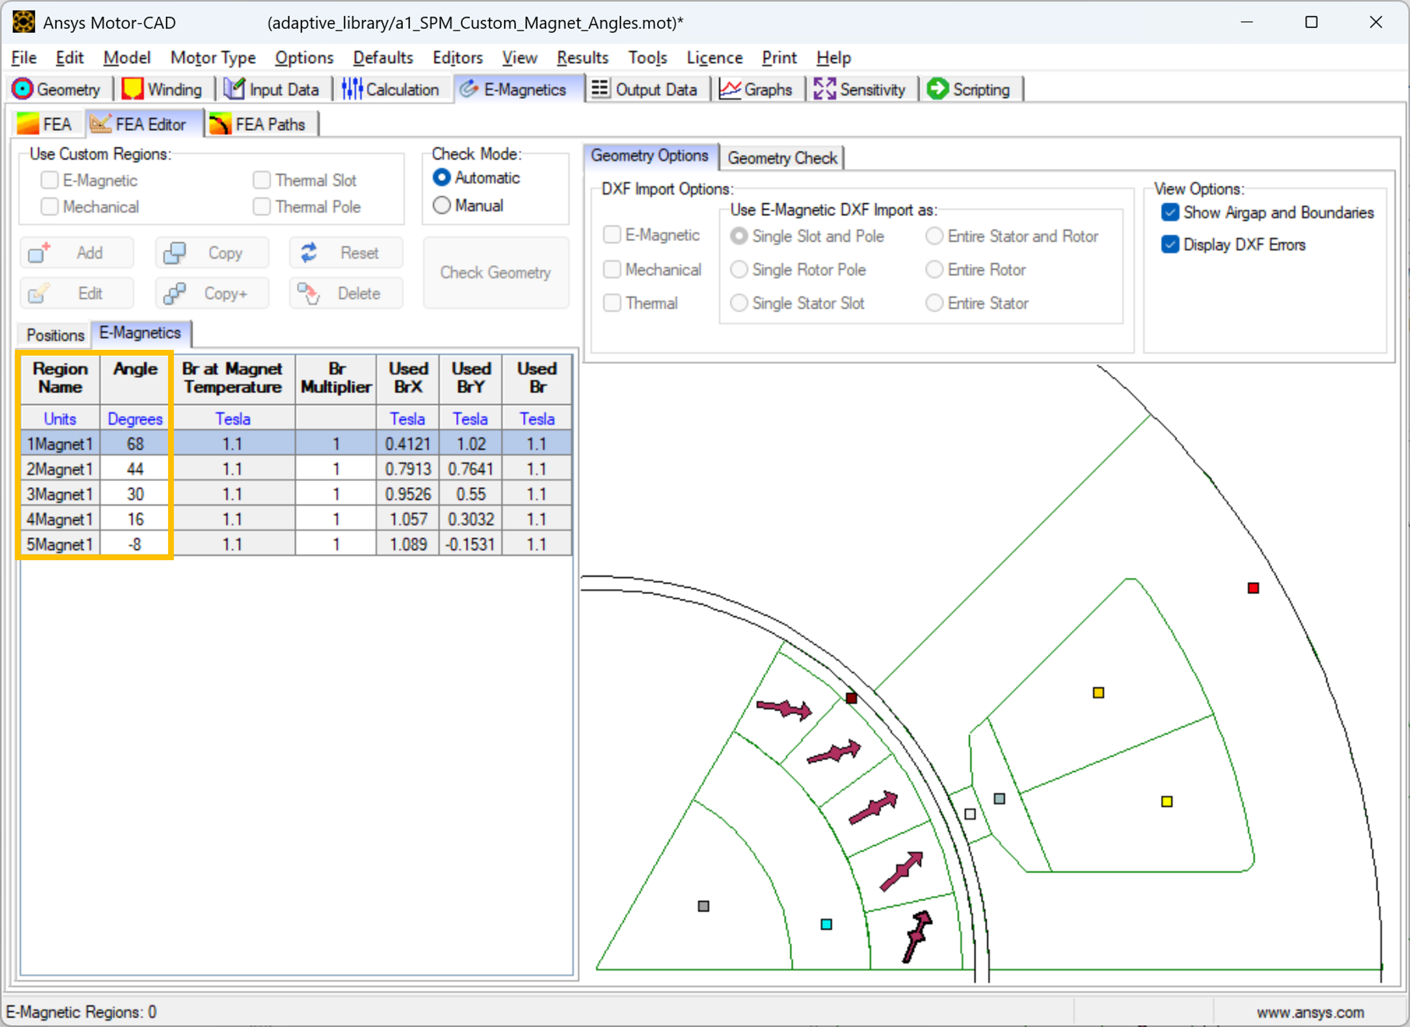Viewport: 1410px width, 1027px height.
Task: Click the Graphs chart icon
Action: point(730,89)
